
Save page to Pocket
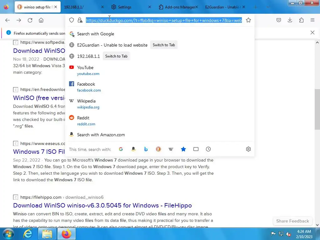[x=279, y=20]
